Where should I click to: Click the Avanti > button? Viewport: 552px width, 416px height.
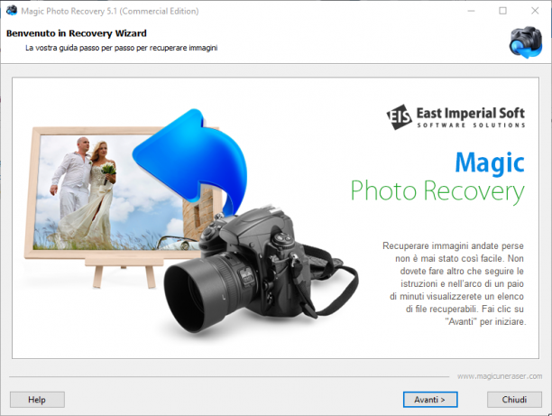point(430,400)
